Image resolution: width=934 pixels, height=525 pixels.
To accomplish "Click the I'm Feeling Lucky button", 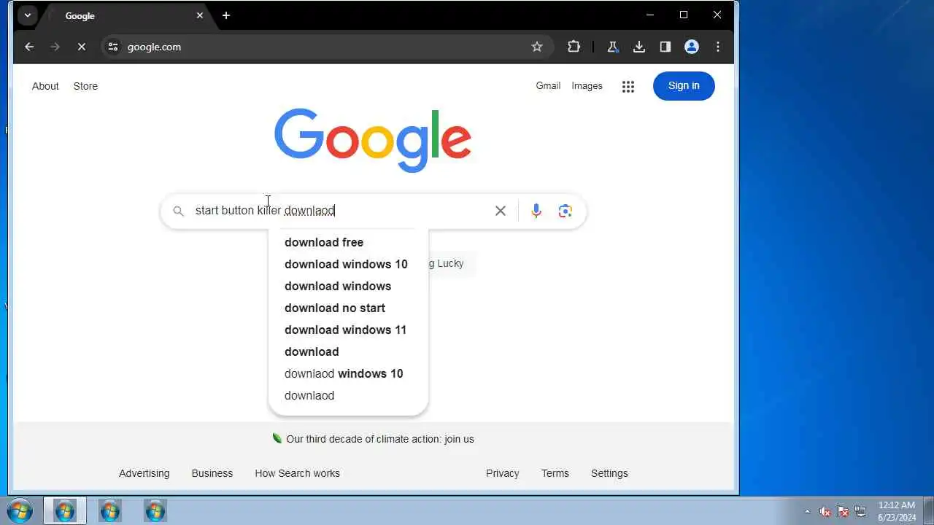I will 452,263.
